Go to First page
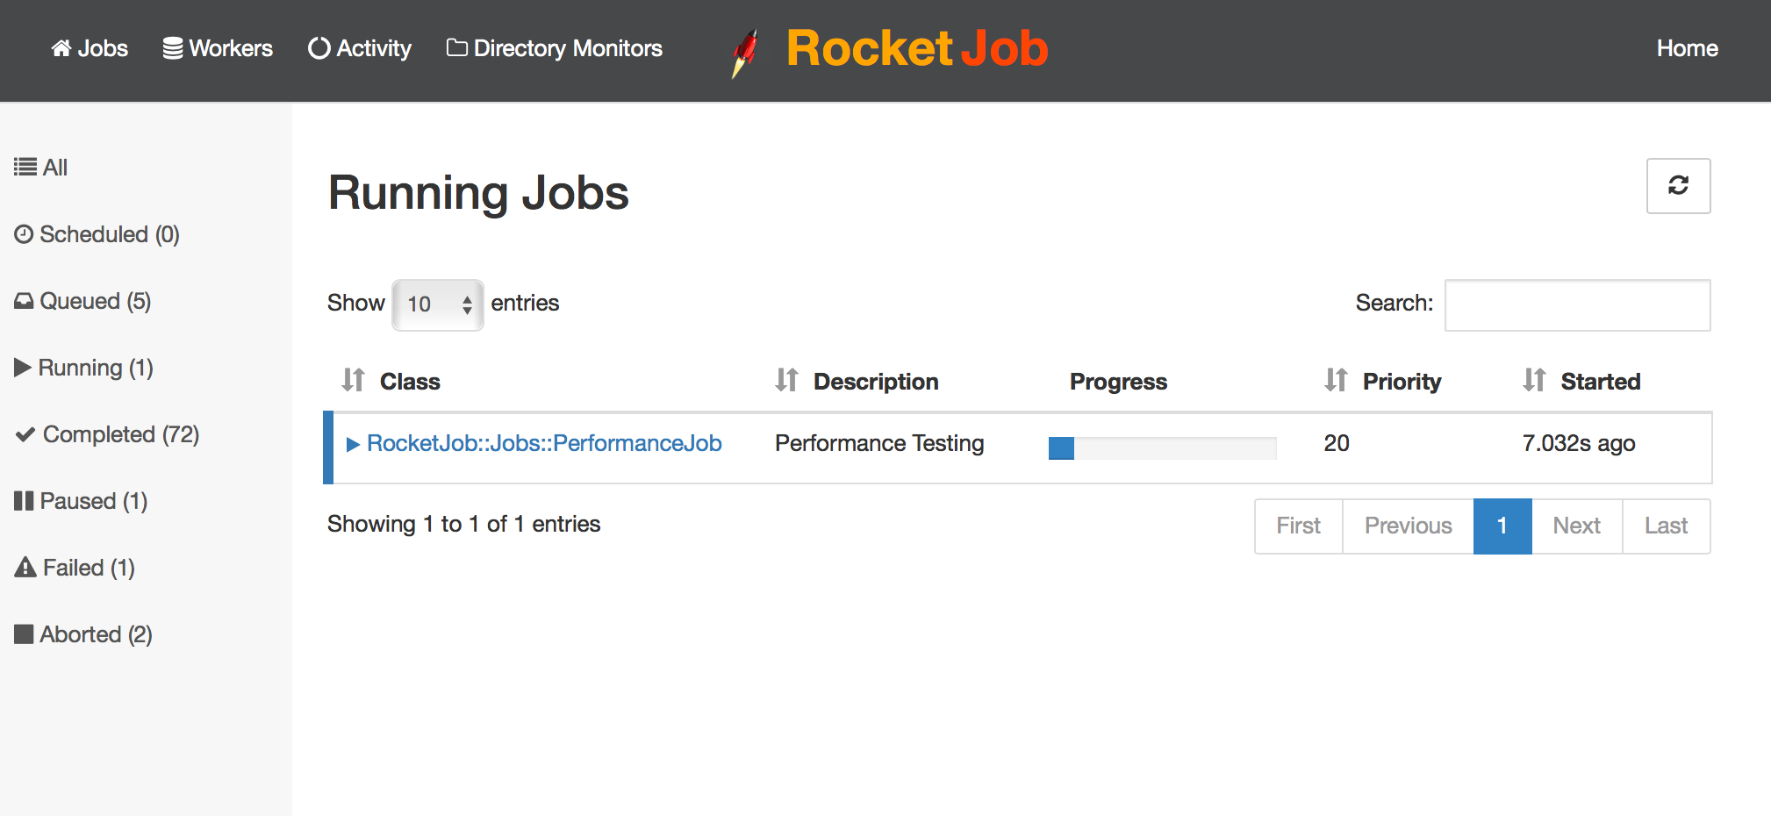 [1299, 526]
